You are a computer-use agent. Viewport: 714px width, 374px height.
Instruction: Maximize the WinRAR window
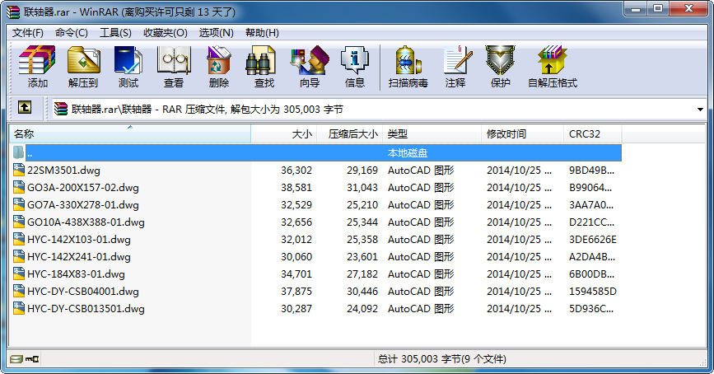point(658,9)
